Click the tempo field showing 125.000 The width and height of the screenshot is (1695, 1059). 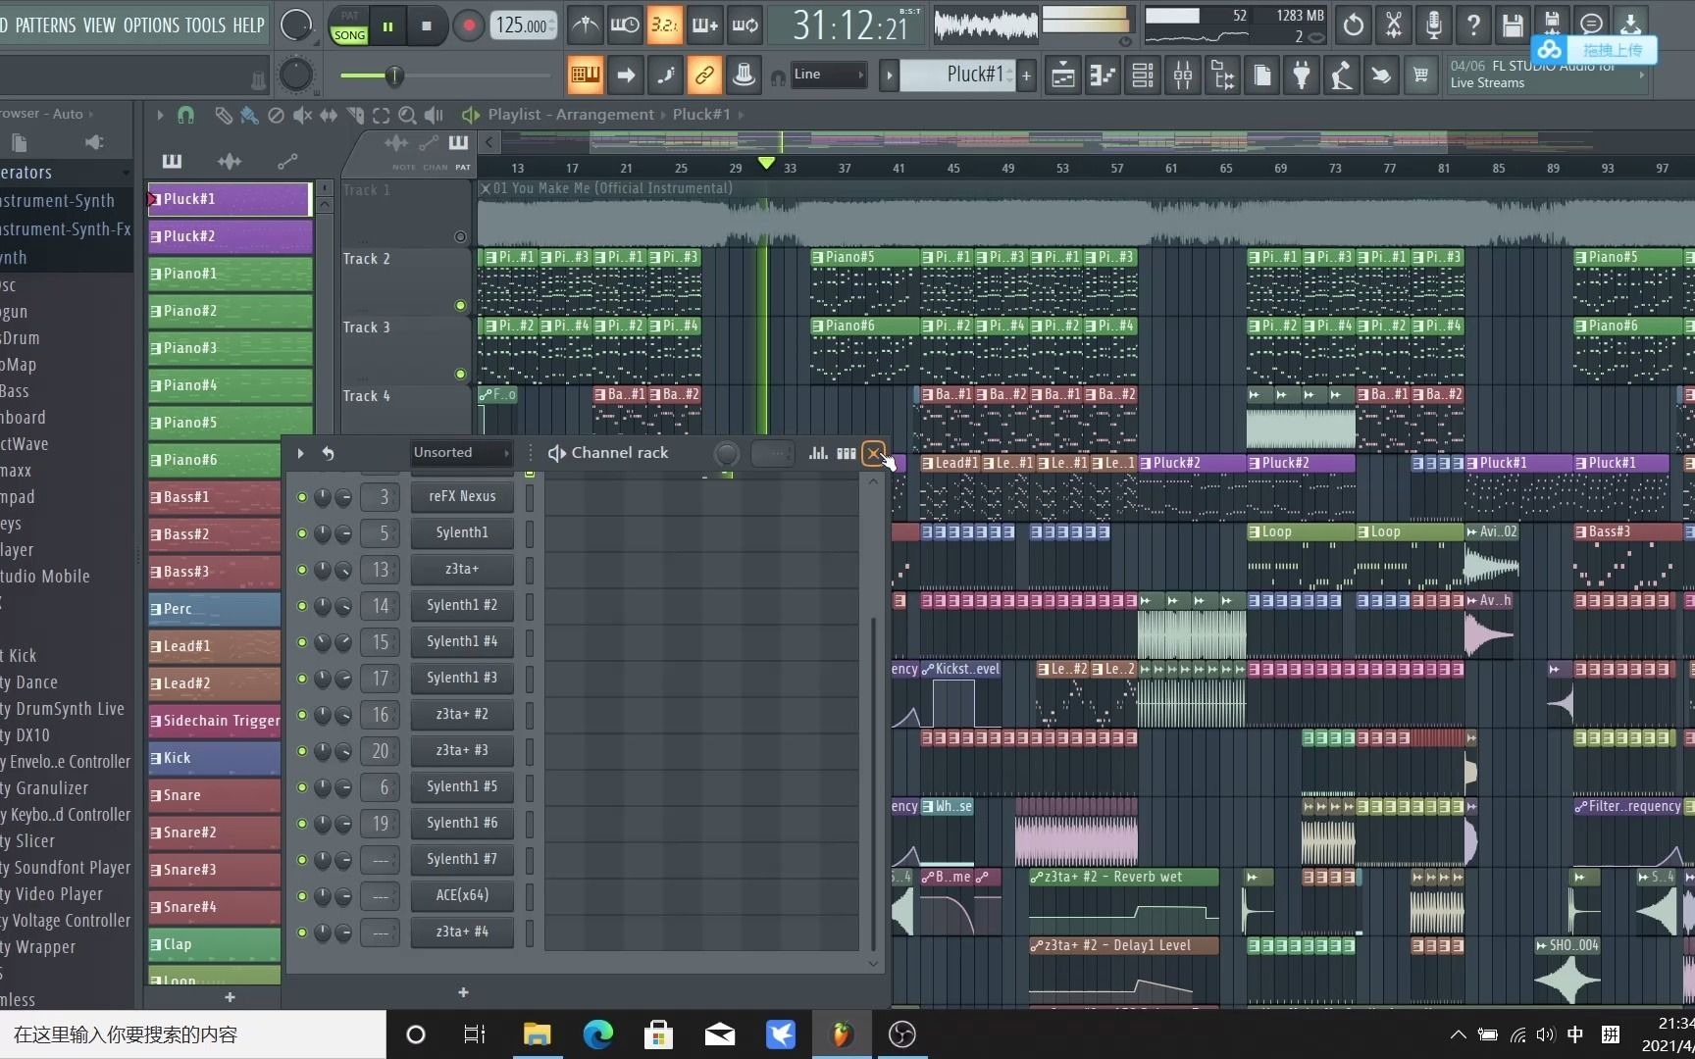523,25
